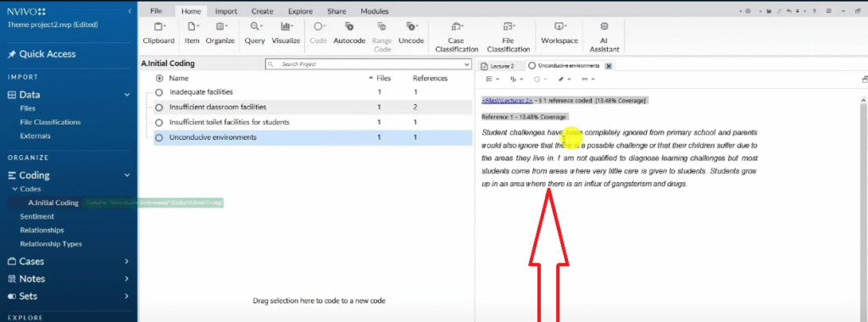Click the Code ribbon button
The height and width of the screenshot is (322, 868).
coord(319,33)
